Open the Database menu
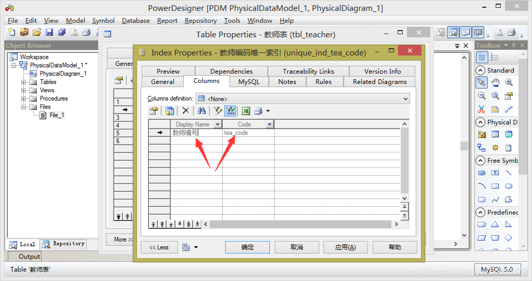The image size is (532, 281). (135, 21)
